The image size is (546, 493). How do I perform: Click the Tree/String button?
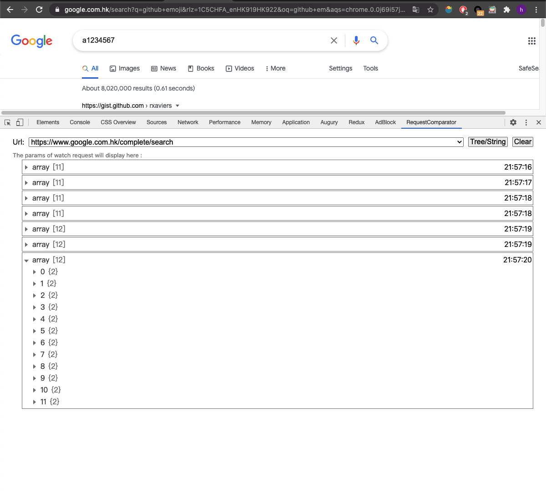488,142
